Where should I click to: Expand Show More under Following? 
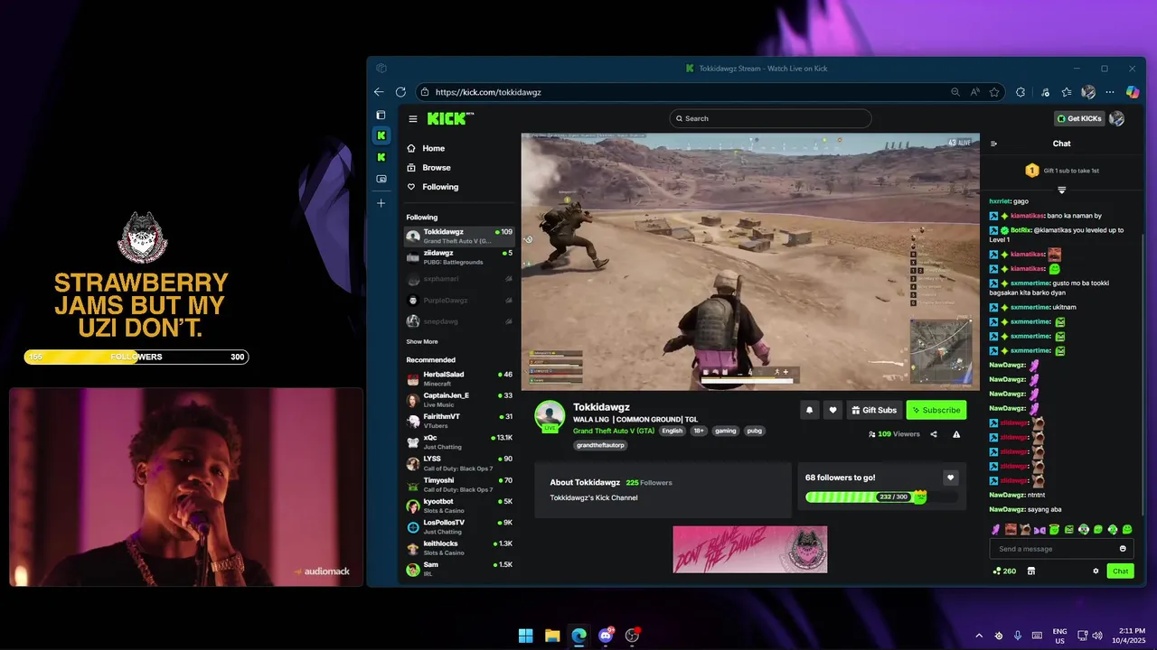click(x=422, y=341)
